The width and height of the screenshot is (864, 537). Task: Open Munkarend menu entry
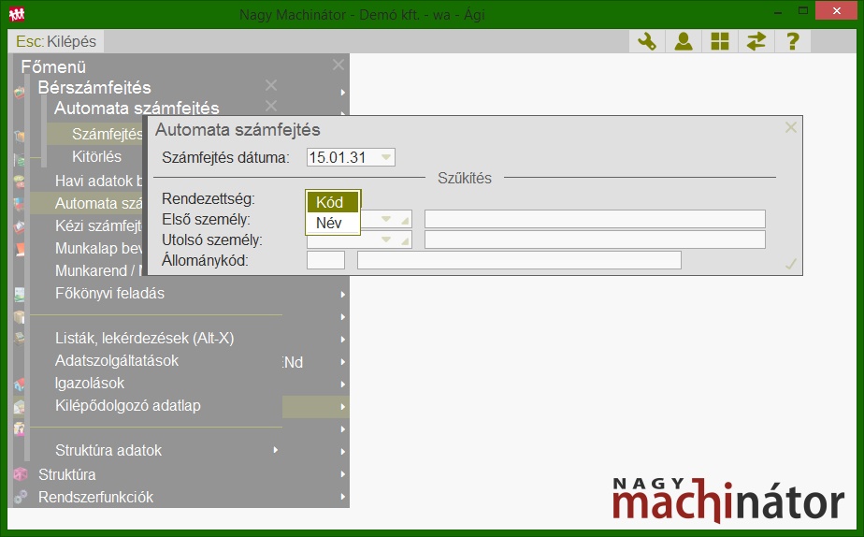tap(98, 271)
